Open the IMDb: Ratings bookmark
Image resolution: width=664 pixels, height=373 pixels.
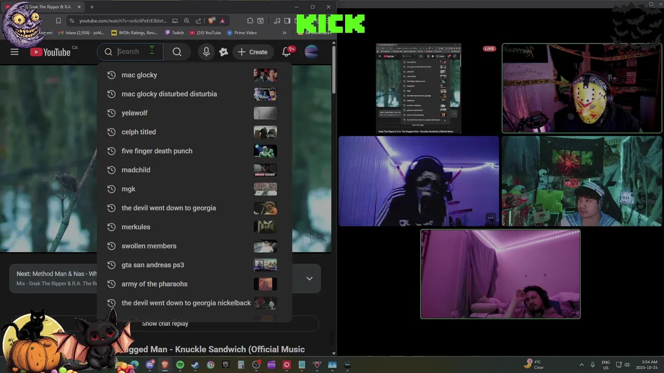pyautogui.click(x=134, y=33)
